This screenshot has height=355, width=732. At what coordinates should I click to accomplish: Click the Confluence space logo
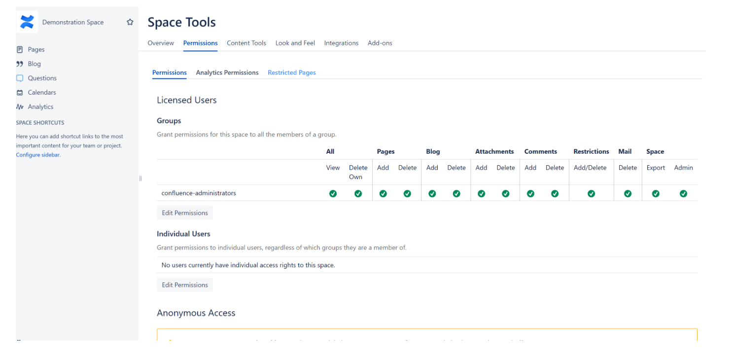(27, 22)
